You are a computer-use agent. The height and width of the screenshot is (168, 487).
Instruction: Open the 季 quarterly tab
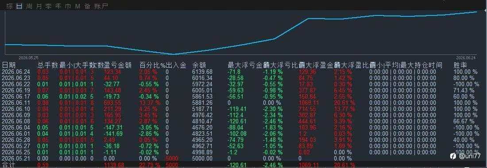48,6
